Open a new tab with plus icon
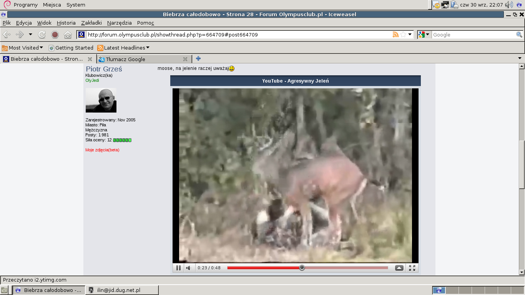 point(198,59)
